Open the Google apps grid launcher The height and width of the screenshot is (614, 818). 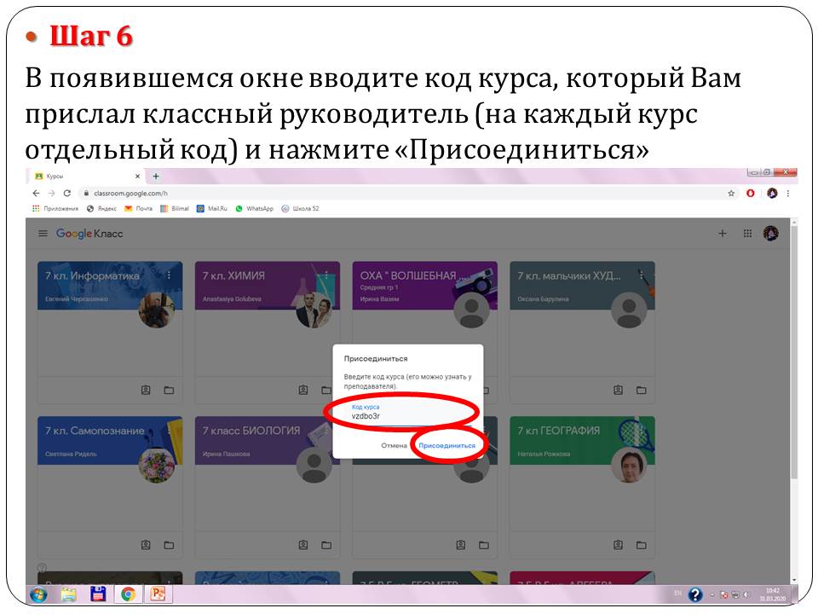pyautogui.click(x=747, y=234)
